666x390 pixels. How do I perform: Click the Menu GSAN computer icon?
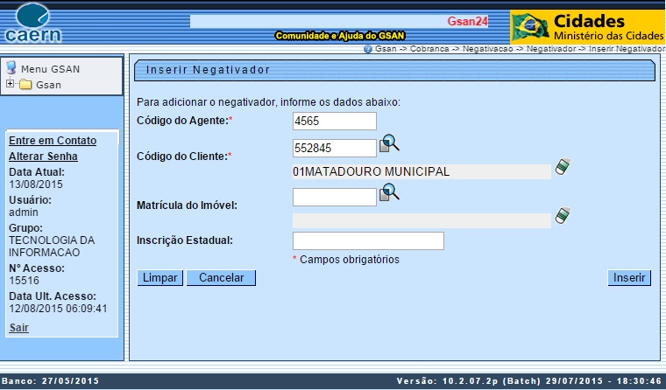click(12, 68)
